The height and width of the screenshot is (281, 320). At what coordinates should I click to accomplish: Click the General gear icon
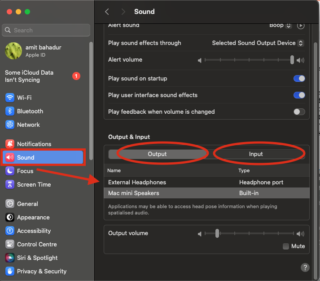click(x=10, y=204)
